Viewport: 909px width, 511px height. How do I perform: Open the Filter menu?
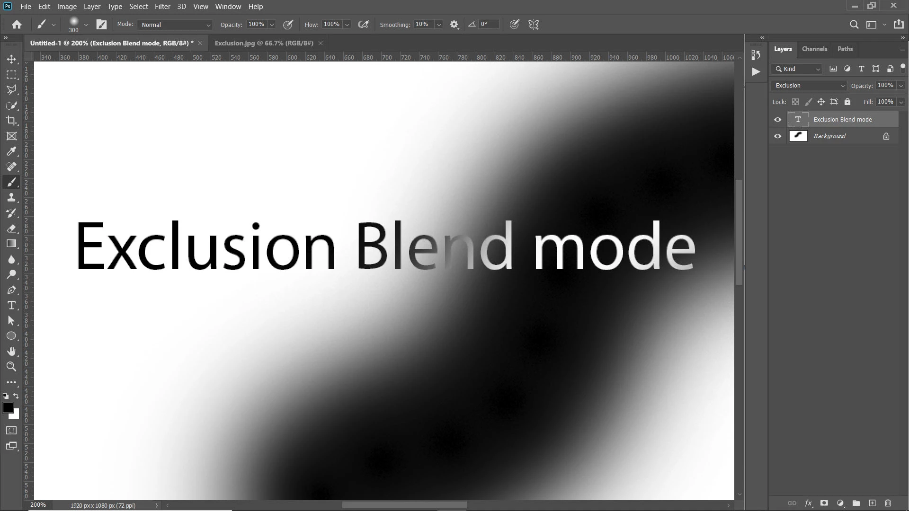pos(162,7)
